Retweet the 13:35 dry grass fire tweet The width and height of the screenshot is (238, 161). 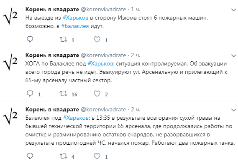click(x=63, y=156)
